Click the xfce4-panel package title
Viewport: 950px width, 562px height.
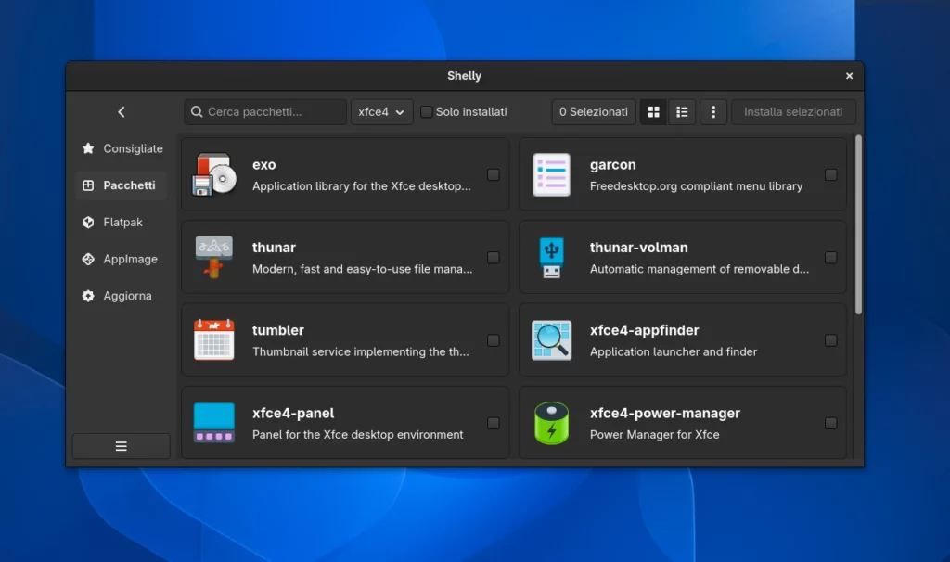[293, 413]
